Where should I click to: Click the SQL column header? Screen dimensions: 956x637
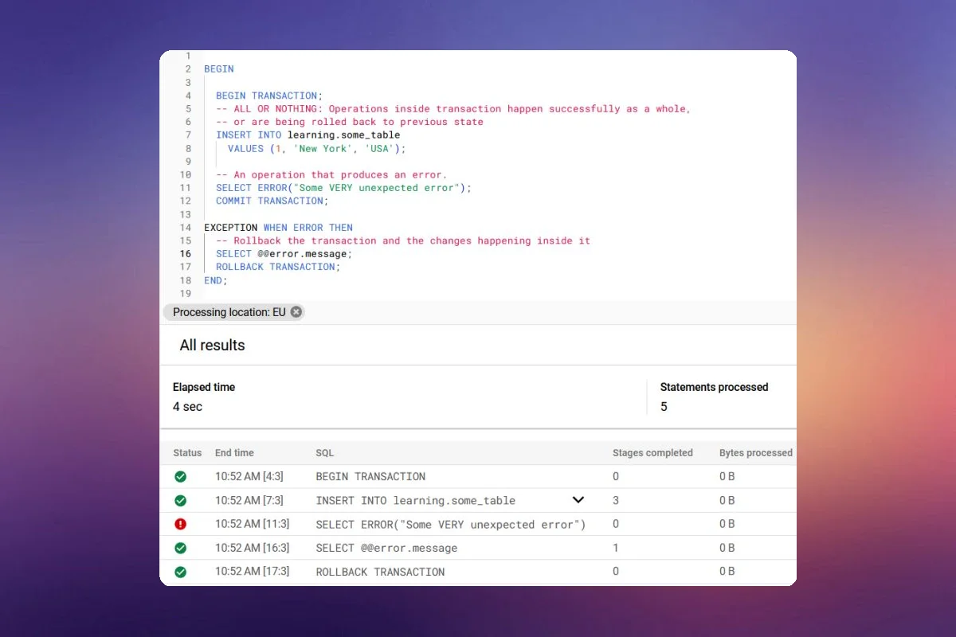(325, 453)
